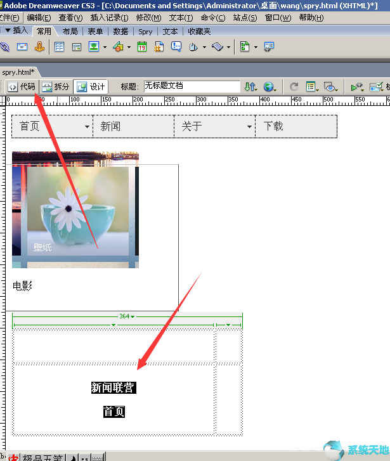390x461 pixels.
Task: Expand the 关于 Spry menu arrow
Action: pos(249,127)
